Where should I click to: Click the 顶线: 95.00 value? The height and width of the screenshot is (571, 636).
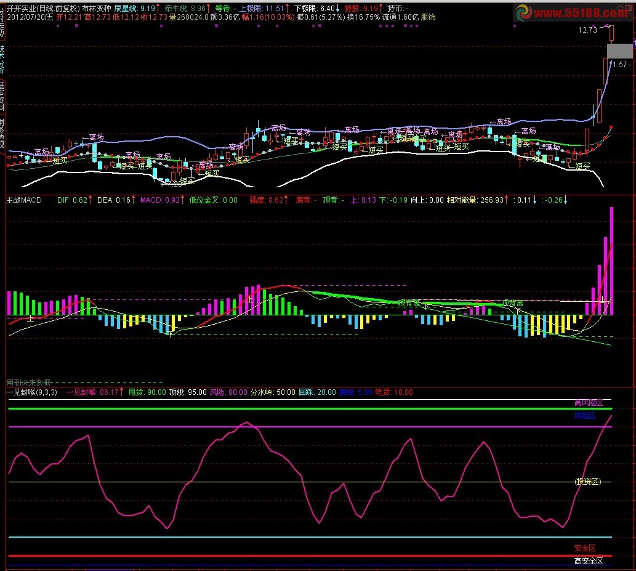188,392
